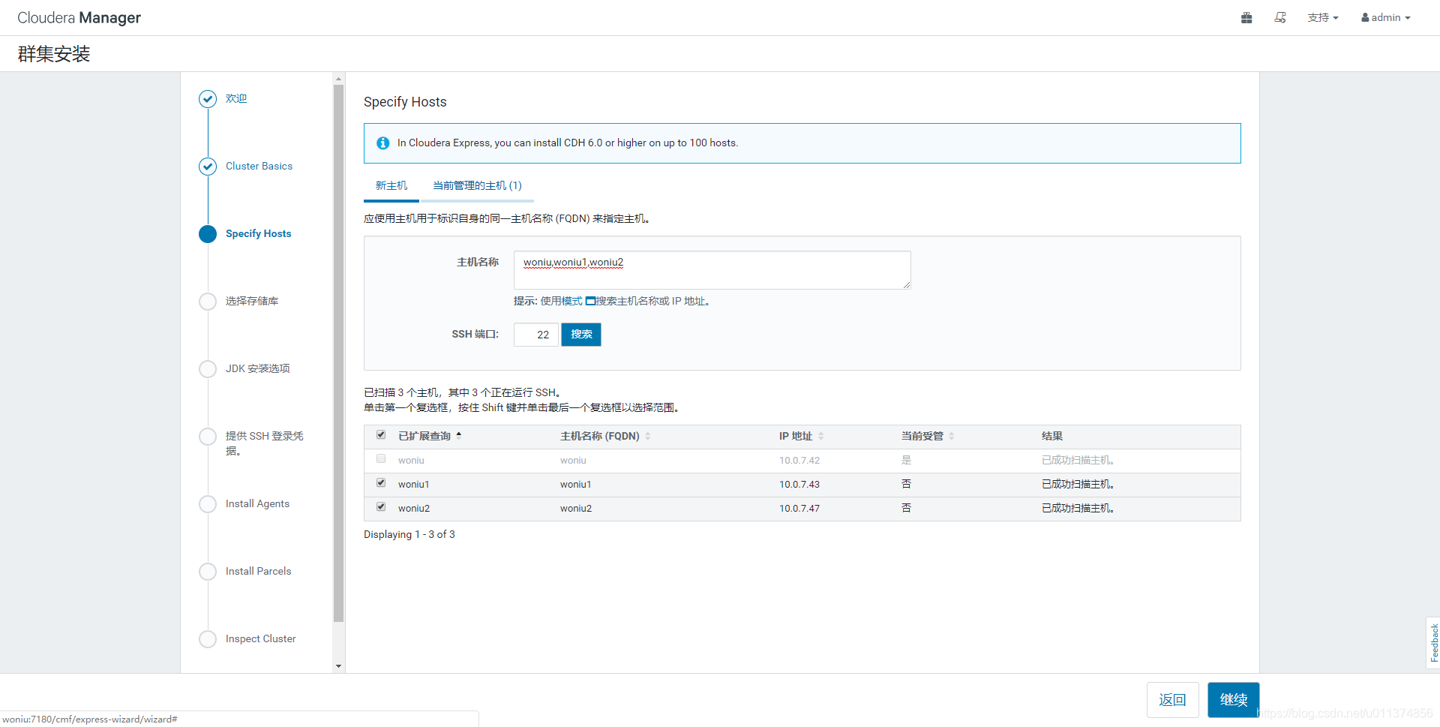Open the admin user dropdown
The height and width of the screenshot is (727, 1440).
[1386, 17]
